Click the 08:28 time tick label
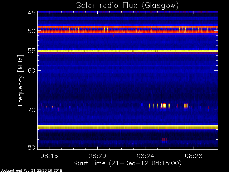This screenshot has height=172, width=229. click(194, 156)
